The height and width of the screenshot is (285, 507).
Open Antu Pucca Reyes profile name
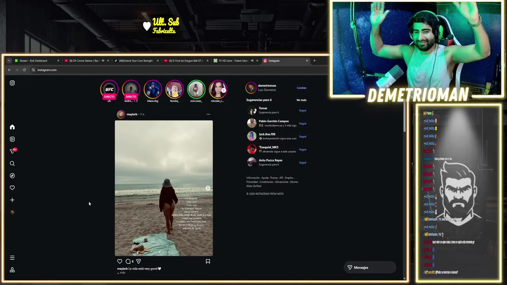click(x=271, y=160)
